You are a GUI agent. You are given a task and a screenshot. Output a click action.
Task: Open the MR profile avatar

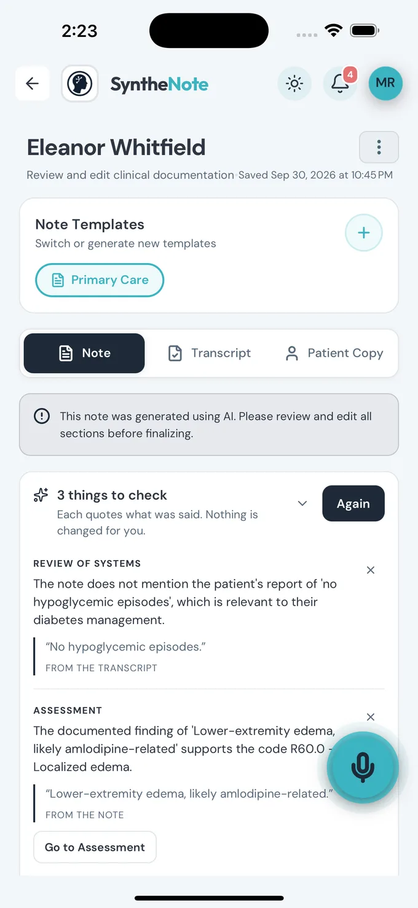point(385,83)
